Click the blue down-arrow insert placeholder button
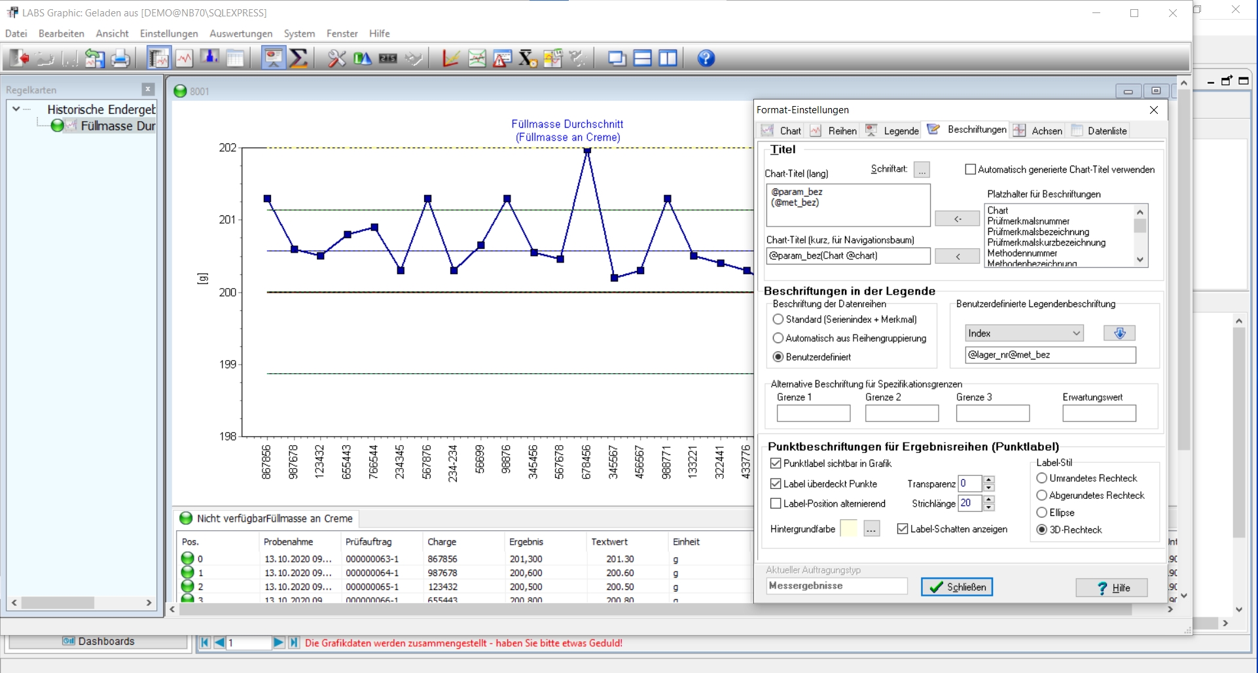 (1119, 333)
